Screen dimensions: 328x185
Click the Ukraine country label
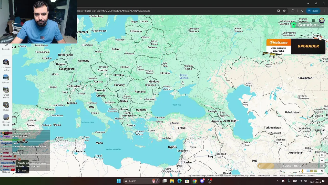(165, 73)
